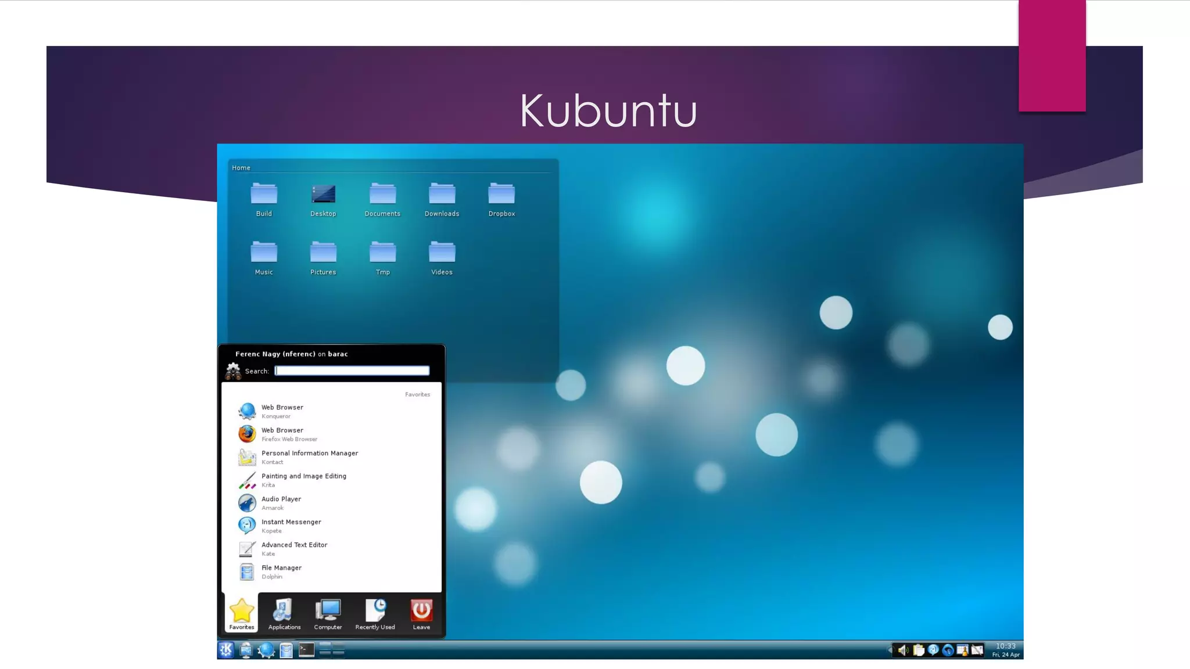Focus the launcher Search field
This screenshot has height=669, width=1190.
click(352, 371)
